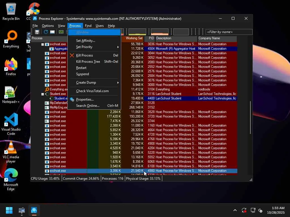Select the VLC media player desktop shortcut
The width and height of the screenshot is (290, 217).
point(11,152)
